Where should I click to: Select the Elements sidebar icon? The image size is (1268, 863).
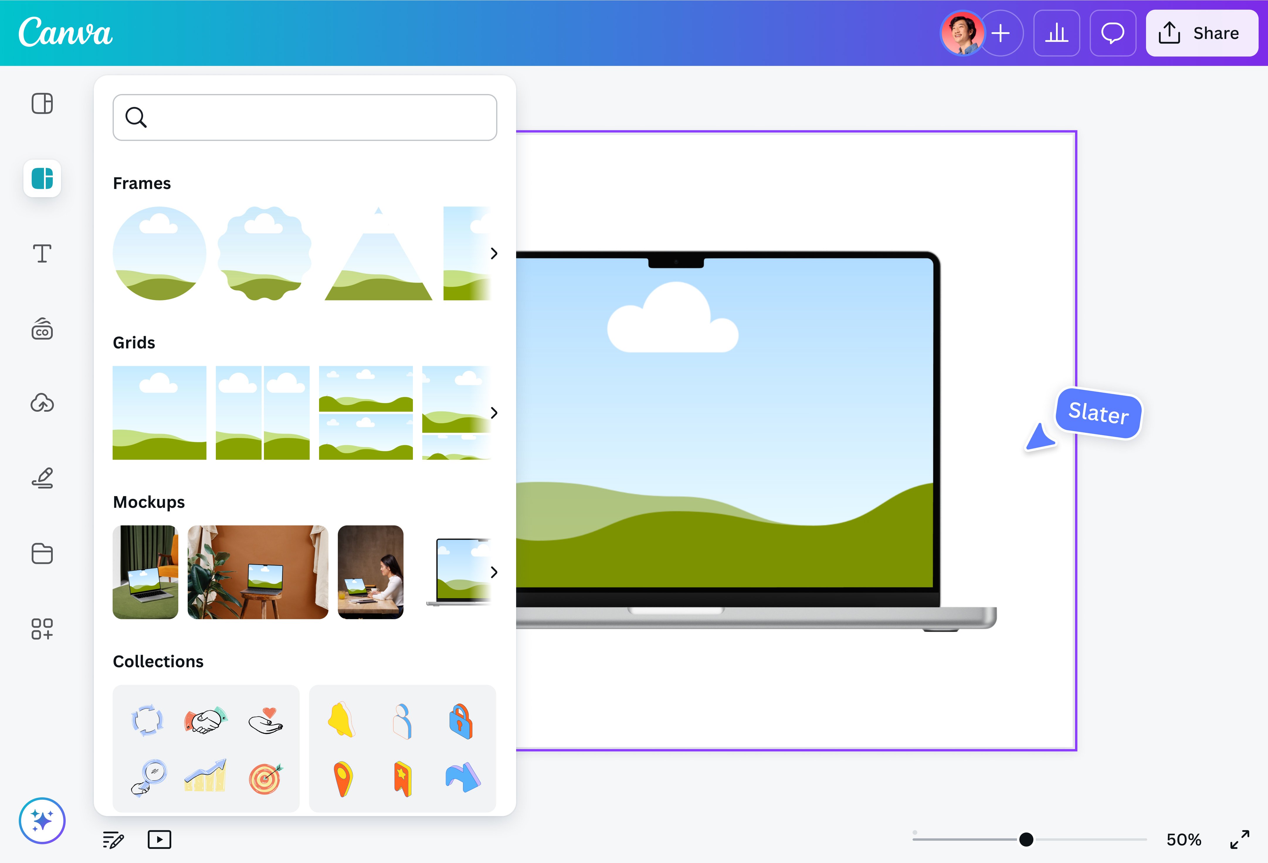pyautogui.click(x=42, y=178)
